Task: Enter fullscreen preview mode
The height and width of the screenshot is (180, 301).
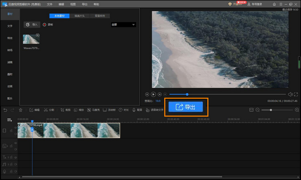Action: click(x=296, y=94)
